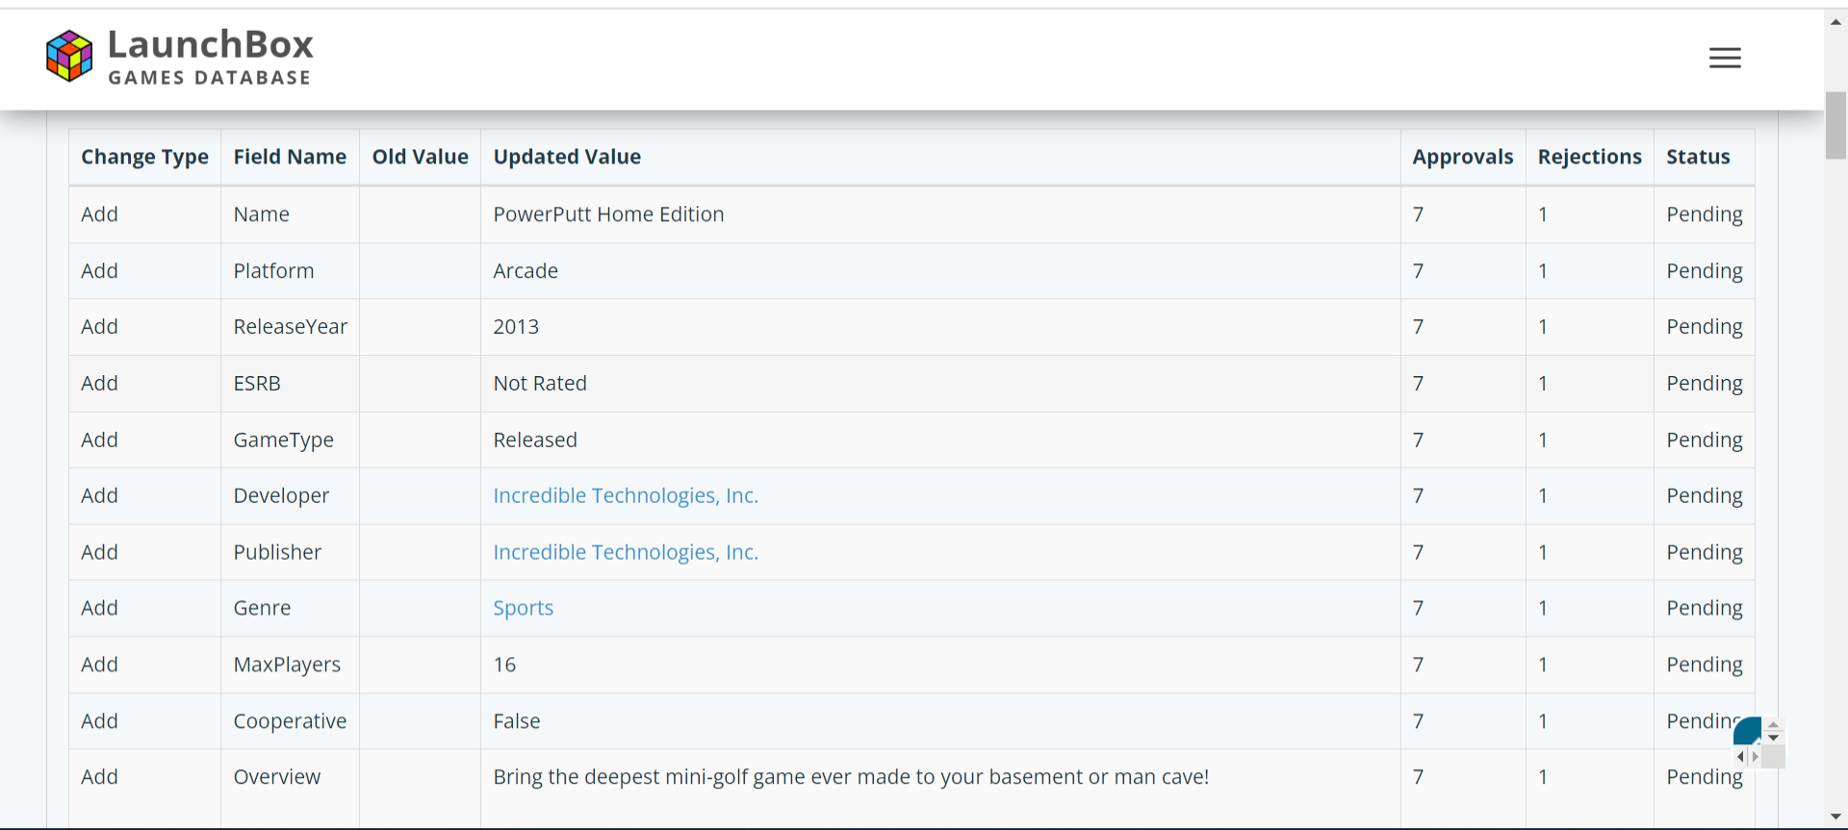
Task: Click the page scrollbar up arrow
Action: 1836,21
